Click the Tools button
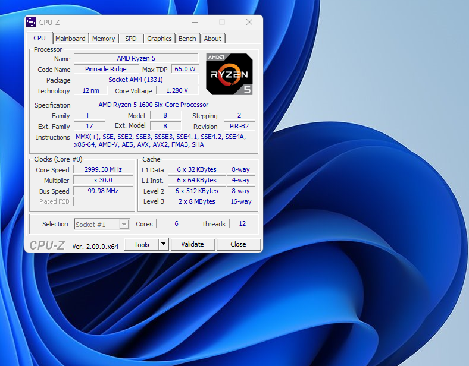 tap(142, 244)
